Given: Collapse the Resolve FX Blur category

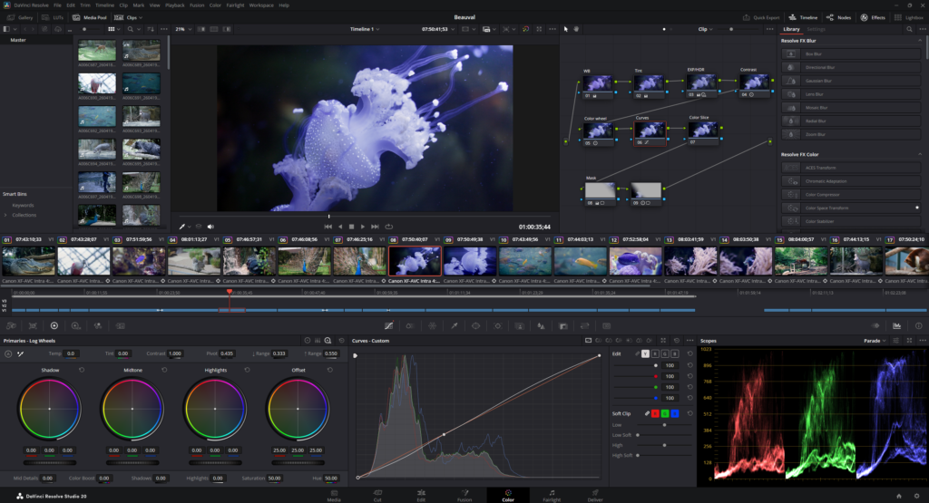Looking at the screenshot, I should click(920, 41).
